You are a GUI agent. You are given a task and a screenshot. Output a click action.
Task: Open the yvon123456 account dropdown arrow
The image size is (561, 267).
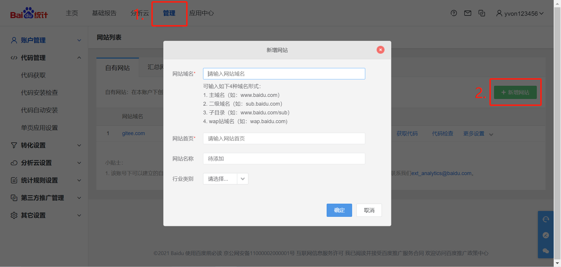(x=541, y=13)
